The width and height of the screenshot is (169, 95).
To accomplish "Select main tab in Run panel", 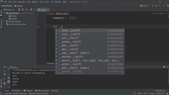I will pyautogui.click(x=13, y=67).
